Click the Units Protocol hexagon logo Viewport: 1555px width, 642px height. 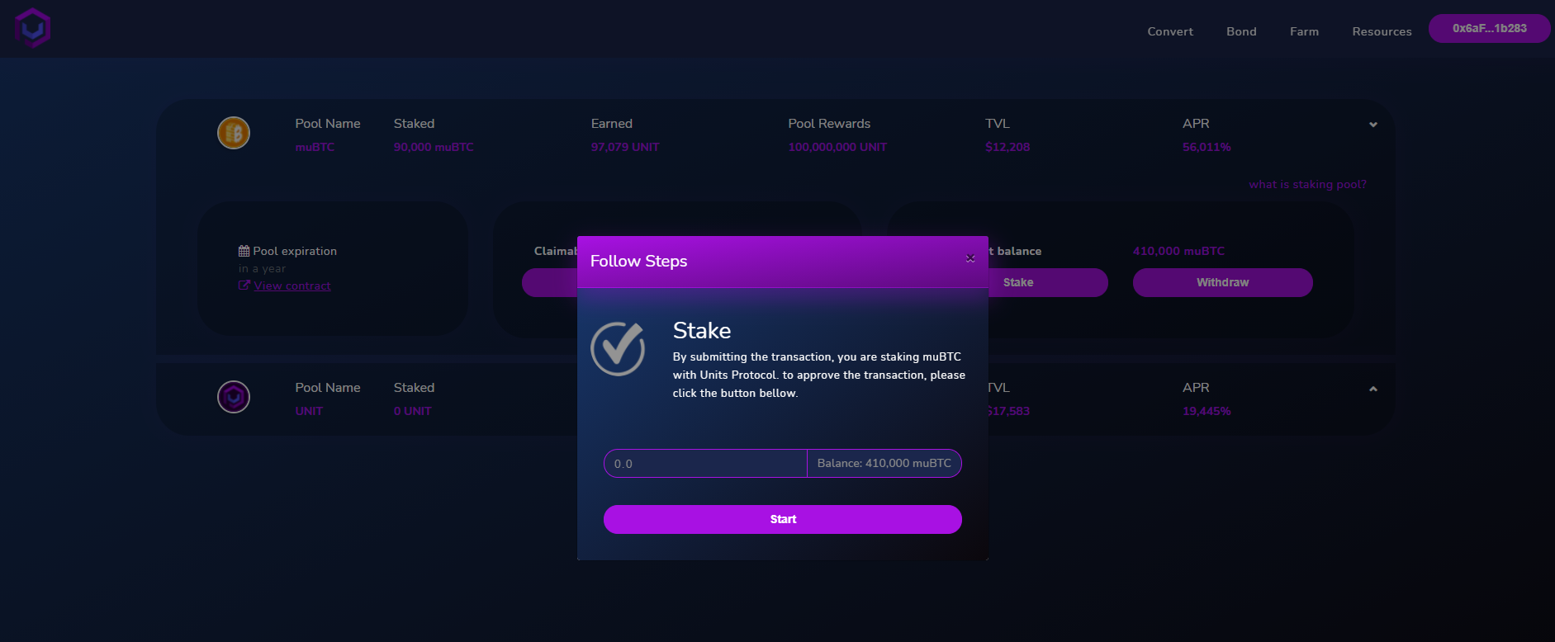(33, 28)
